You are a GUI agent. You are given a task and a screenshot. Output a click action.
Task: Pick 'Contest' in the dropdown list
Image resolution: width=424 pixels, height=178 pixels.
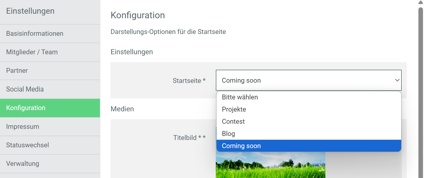[233, 121]
